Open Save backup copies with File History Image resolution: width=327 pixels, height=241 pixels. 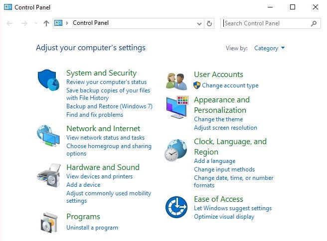tap(108, 94)
